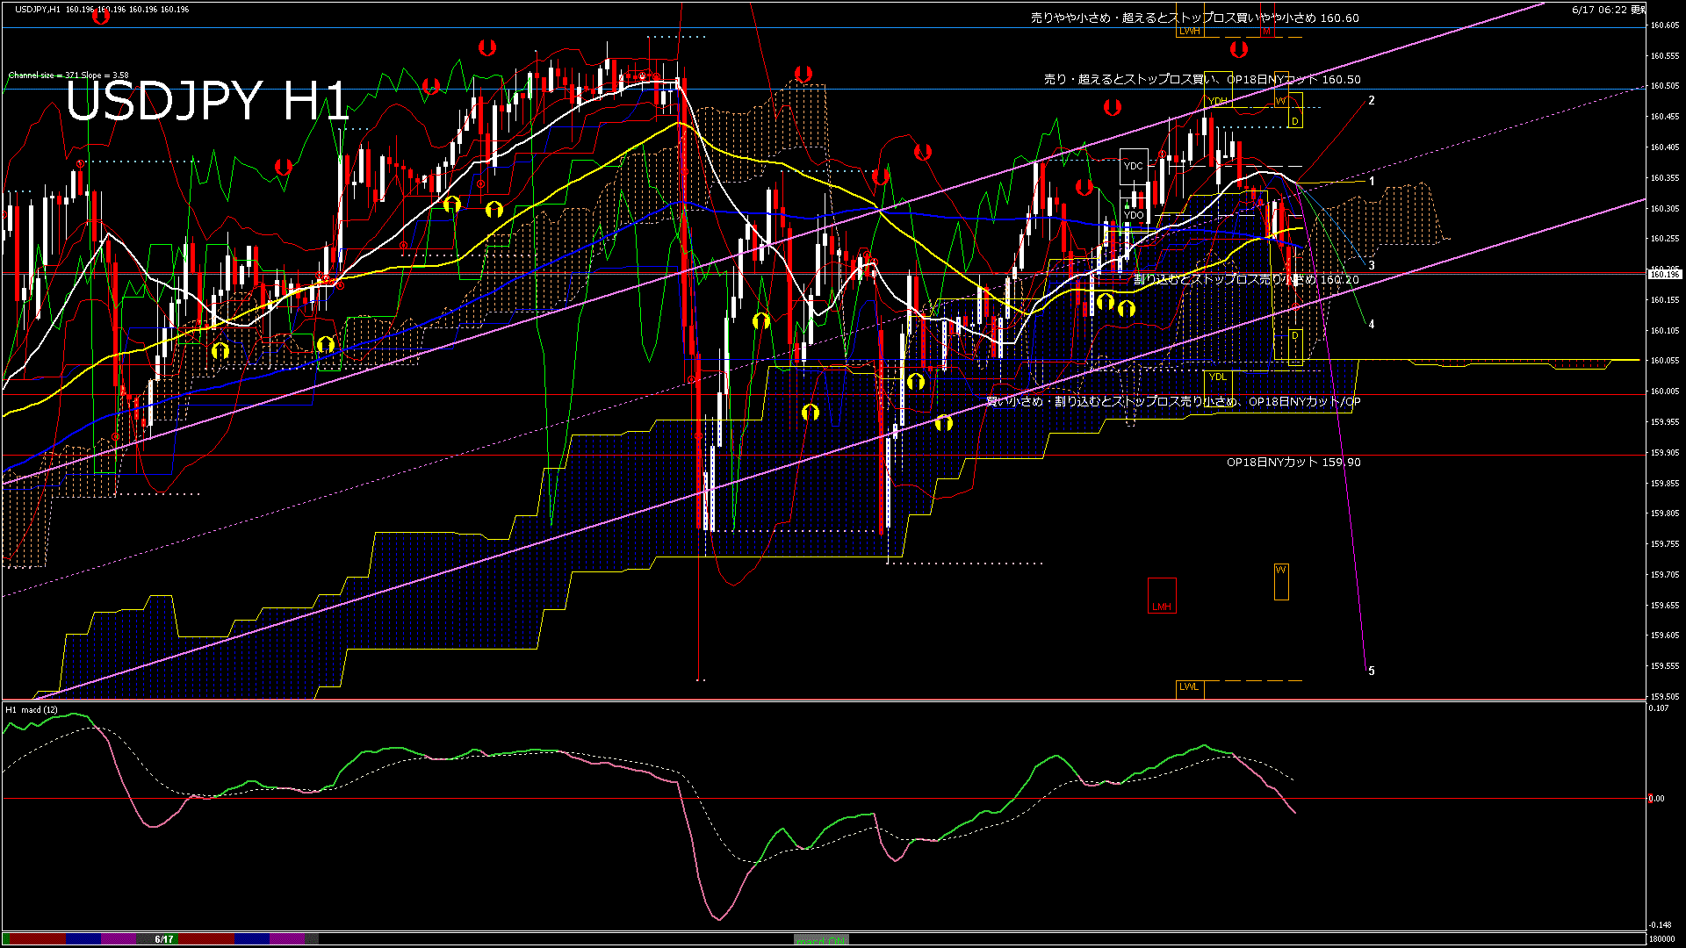The width and height of the screenshot is (1686, 948).
Task: Click the -0.148 MACD scale value
Action: coord(1660,925)
